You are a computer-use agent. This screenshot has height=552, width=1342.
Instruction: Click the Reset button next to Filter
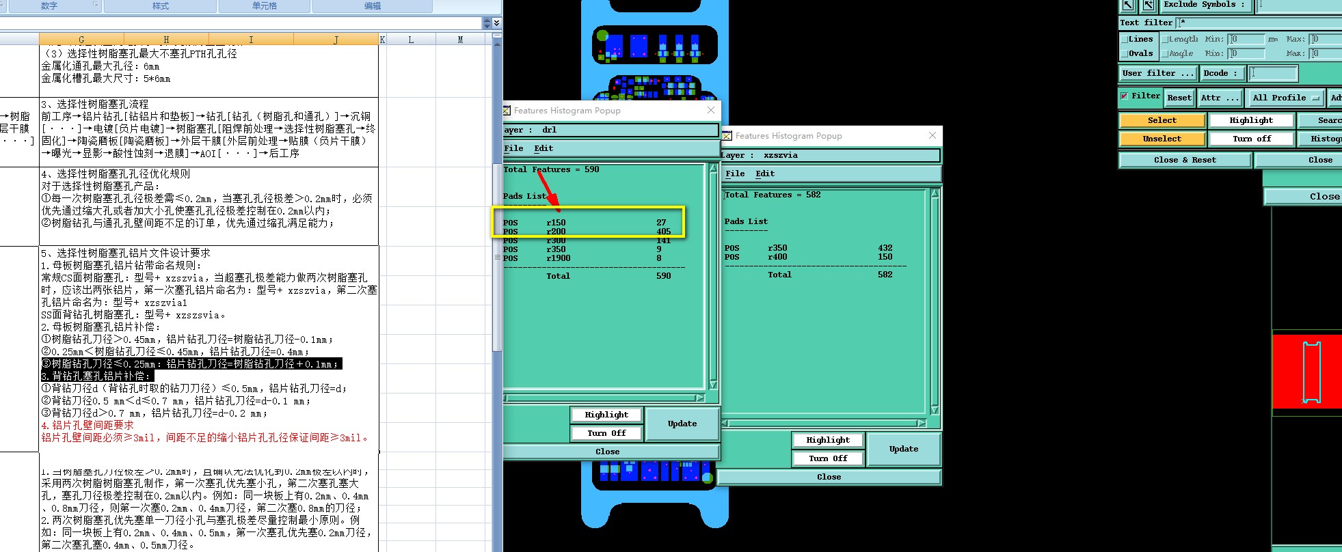(1179, 98)
